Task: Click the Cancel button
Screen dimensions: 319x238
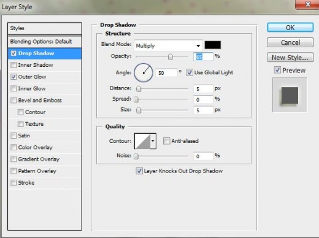Action: pyautogui.click(x=290, y=42)
